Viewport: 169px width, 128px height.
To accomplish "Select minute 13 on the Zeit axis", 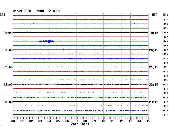I will (130, 121).
